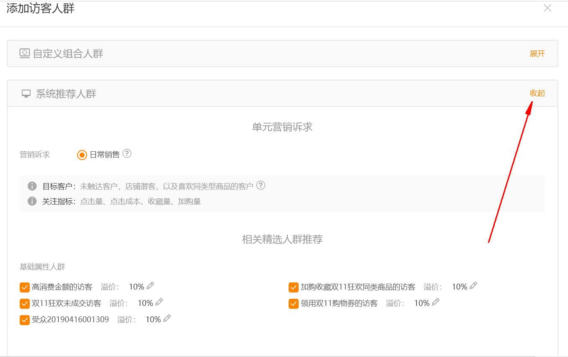Viewport: 568px width, 357px height.
Task: Edit premium for 双11狂欢未成交访客 via pencil
Action: pyautogui.click(x=159, y=302)
